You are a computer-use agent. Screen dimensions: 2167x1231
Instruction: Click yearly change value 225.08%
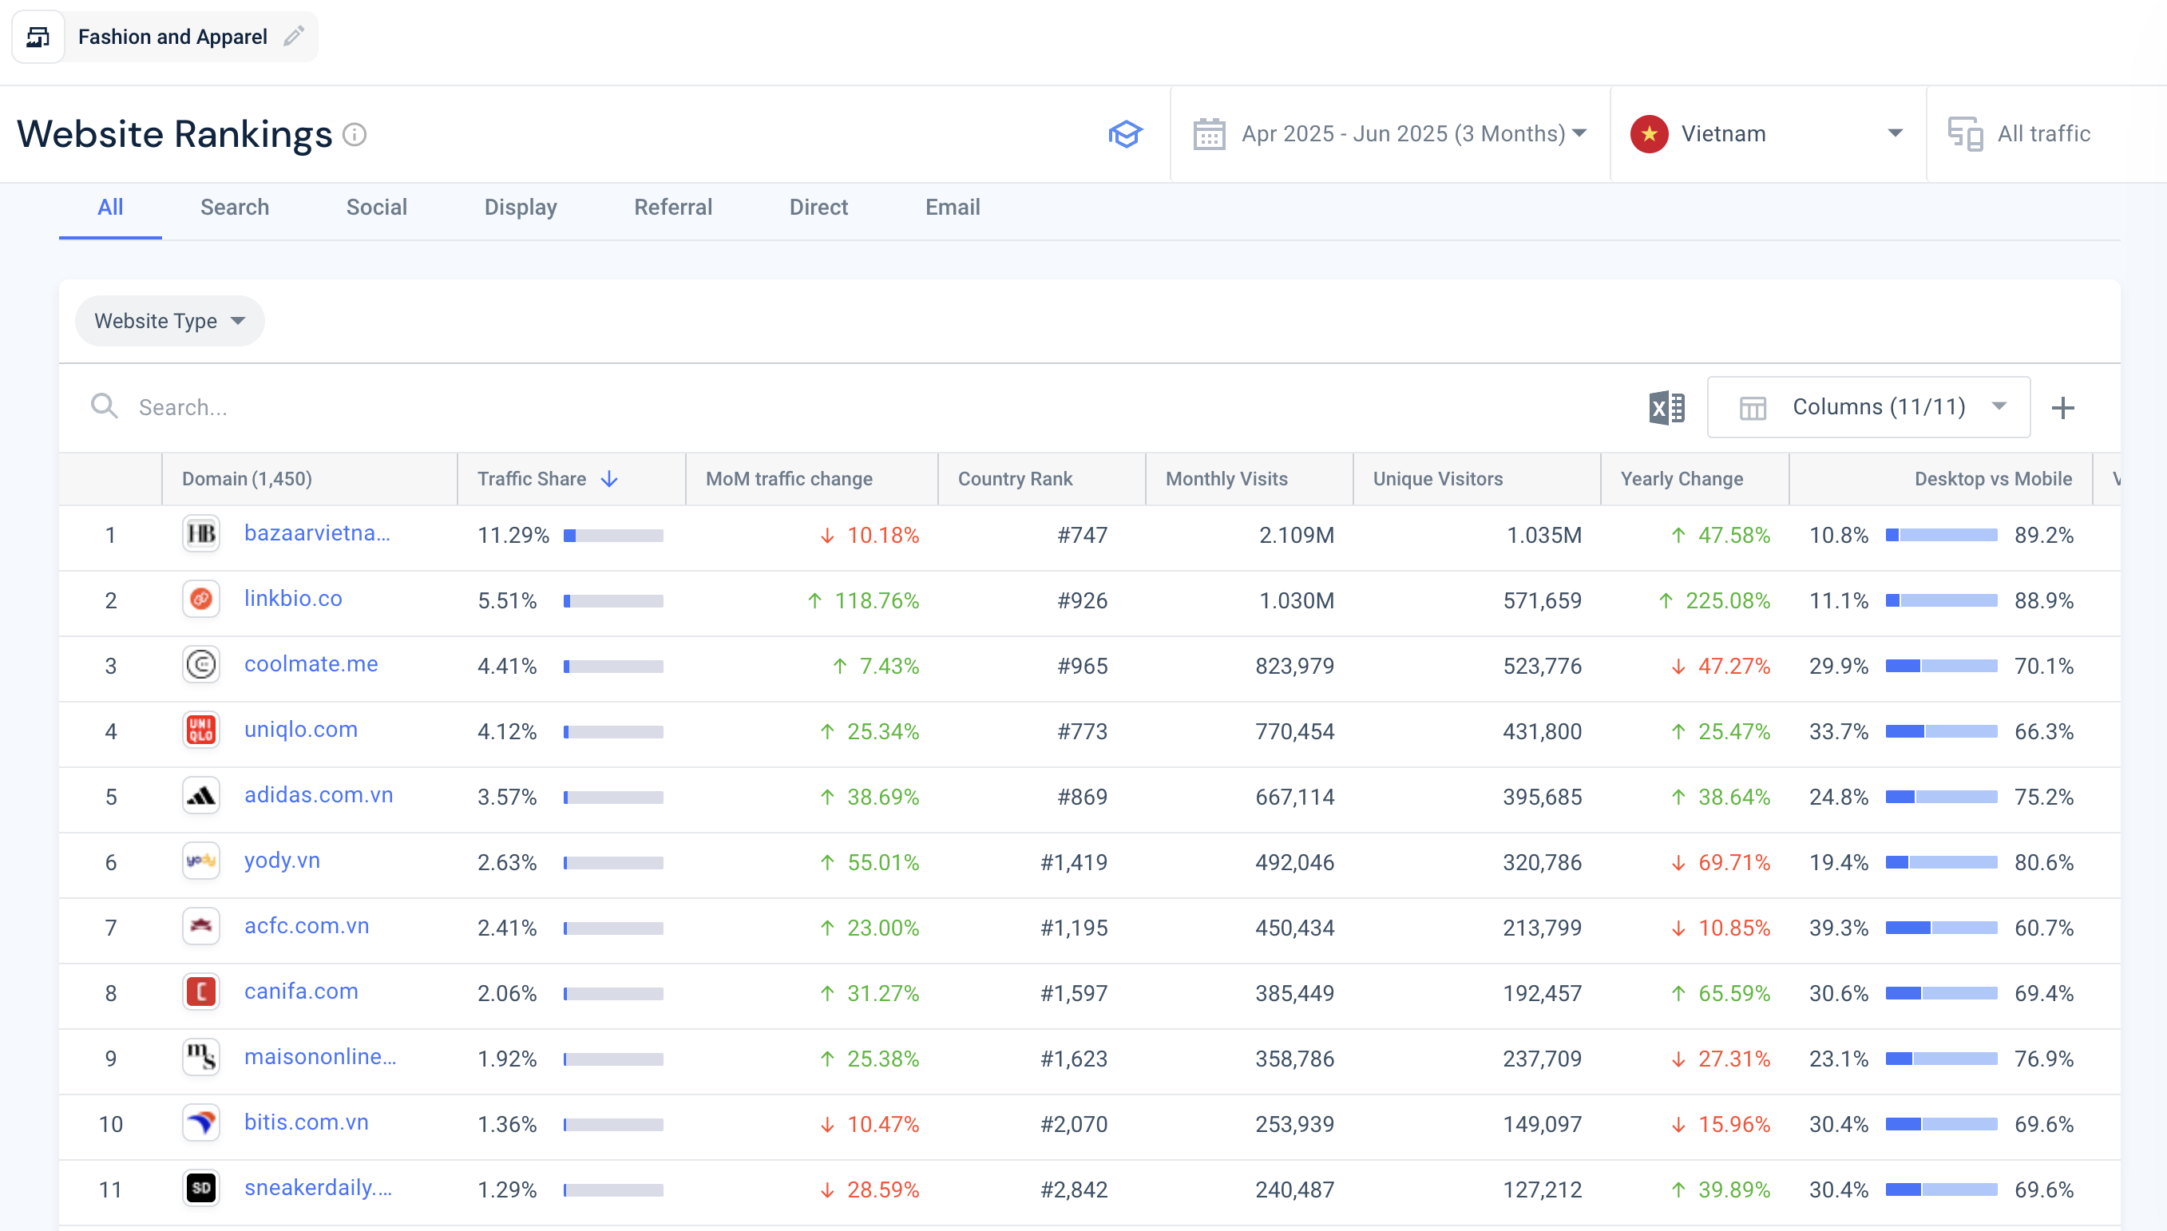1727,600
